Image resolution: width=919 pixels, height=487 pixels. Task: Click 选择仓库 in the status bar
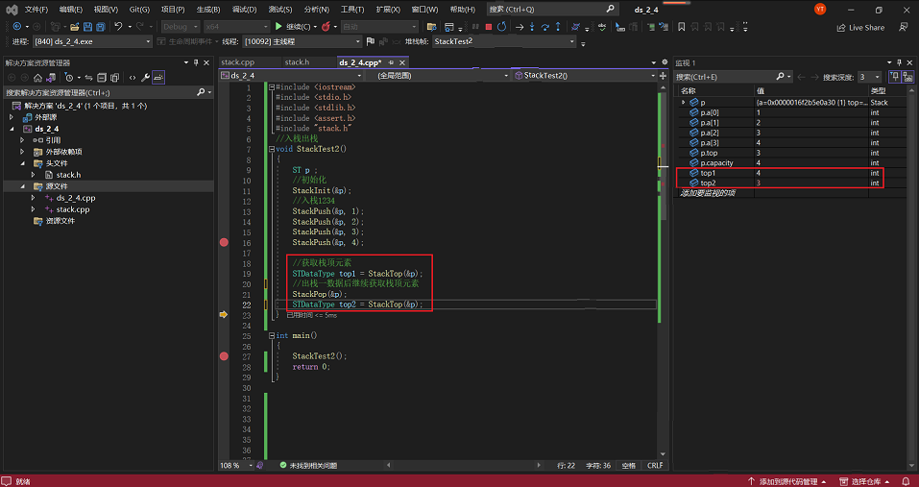(865, 482)
